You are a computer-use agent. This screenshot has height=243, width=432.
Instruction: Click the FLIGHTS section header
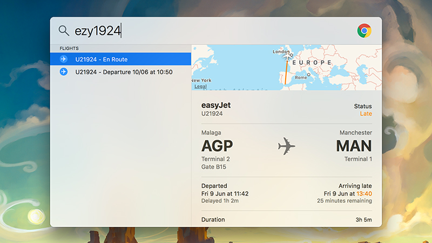click(x=69, y=48)
